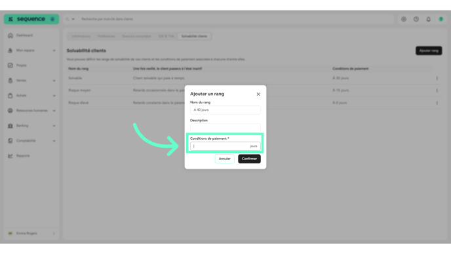Image resolution: width=451 pixels, height=254 pixels.
Task: Click the Emma Rogers avatar in sidebar
Action: pyautogui.click(x=10, y=234)
